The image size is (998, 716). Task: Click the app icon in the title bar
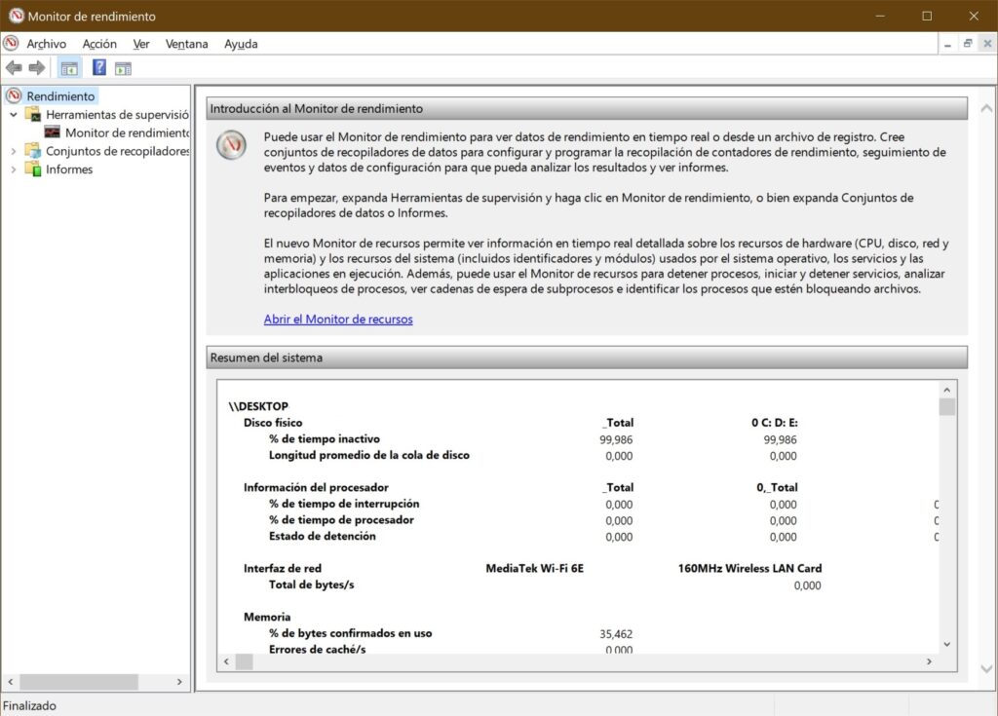click(x=14, y=16)
